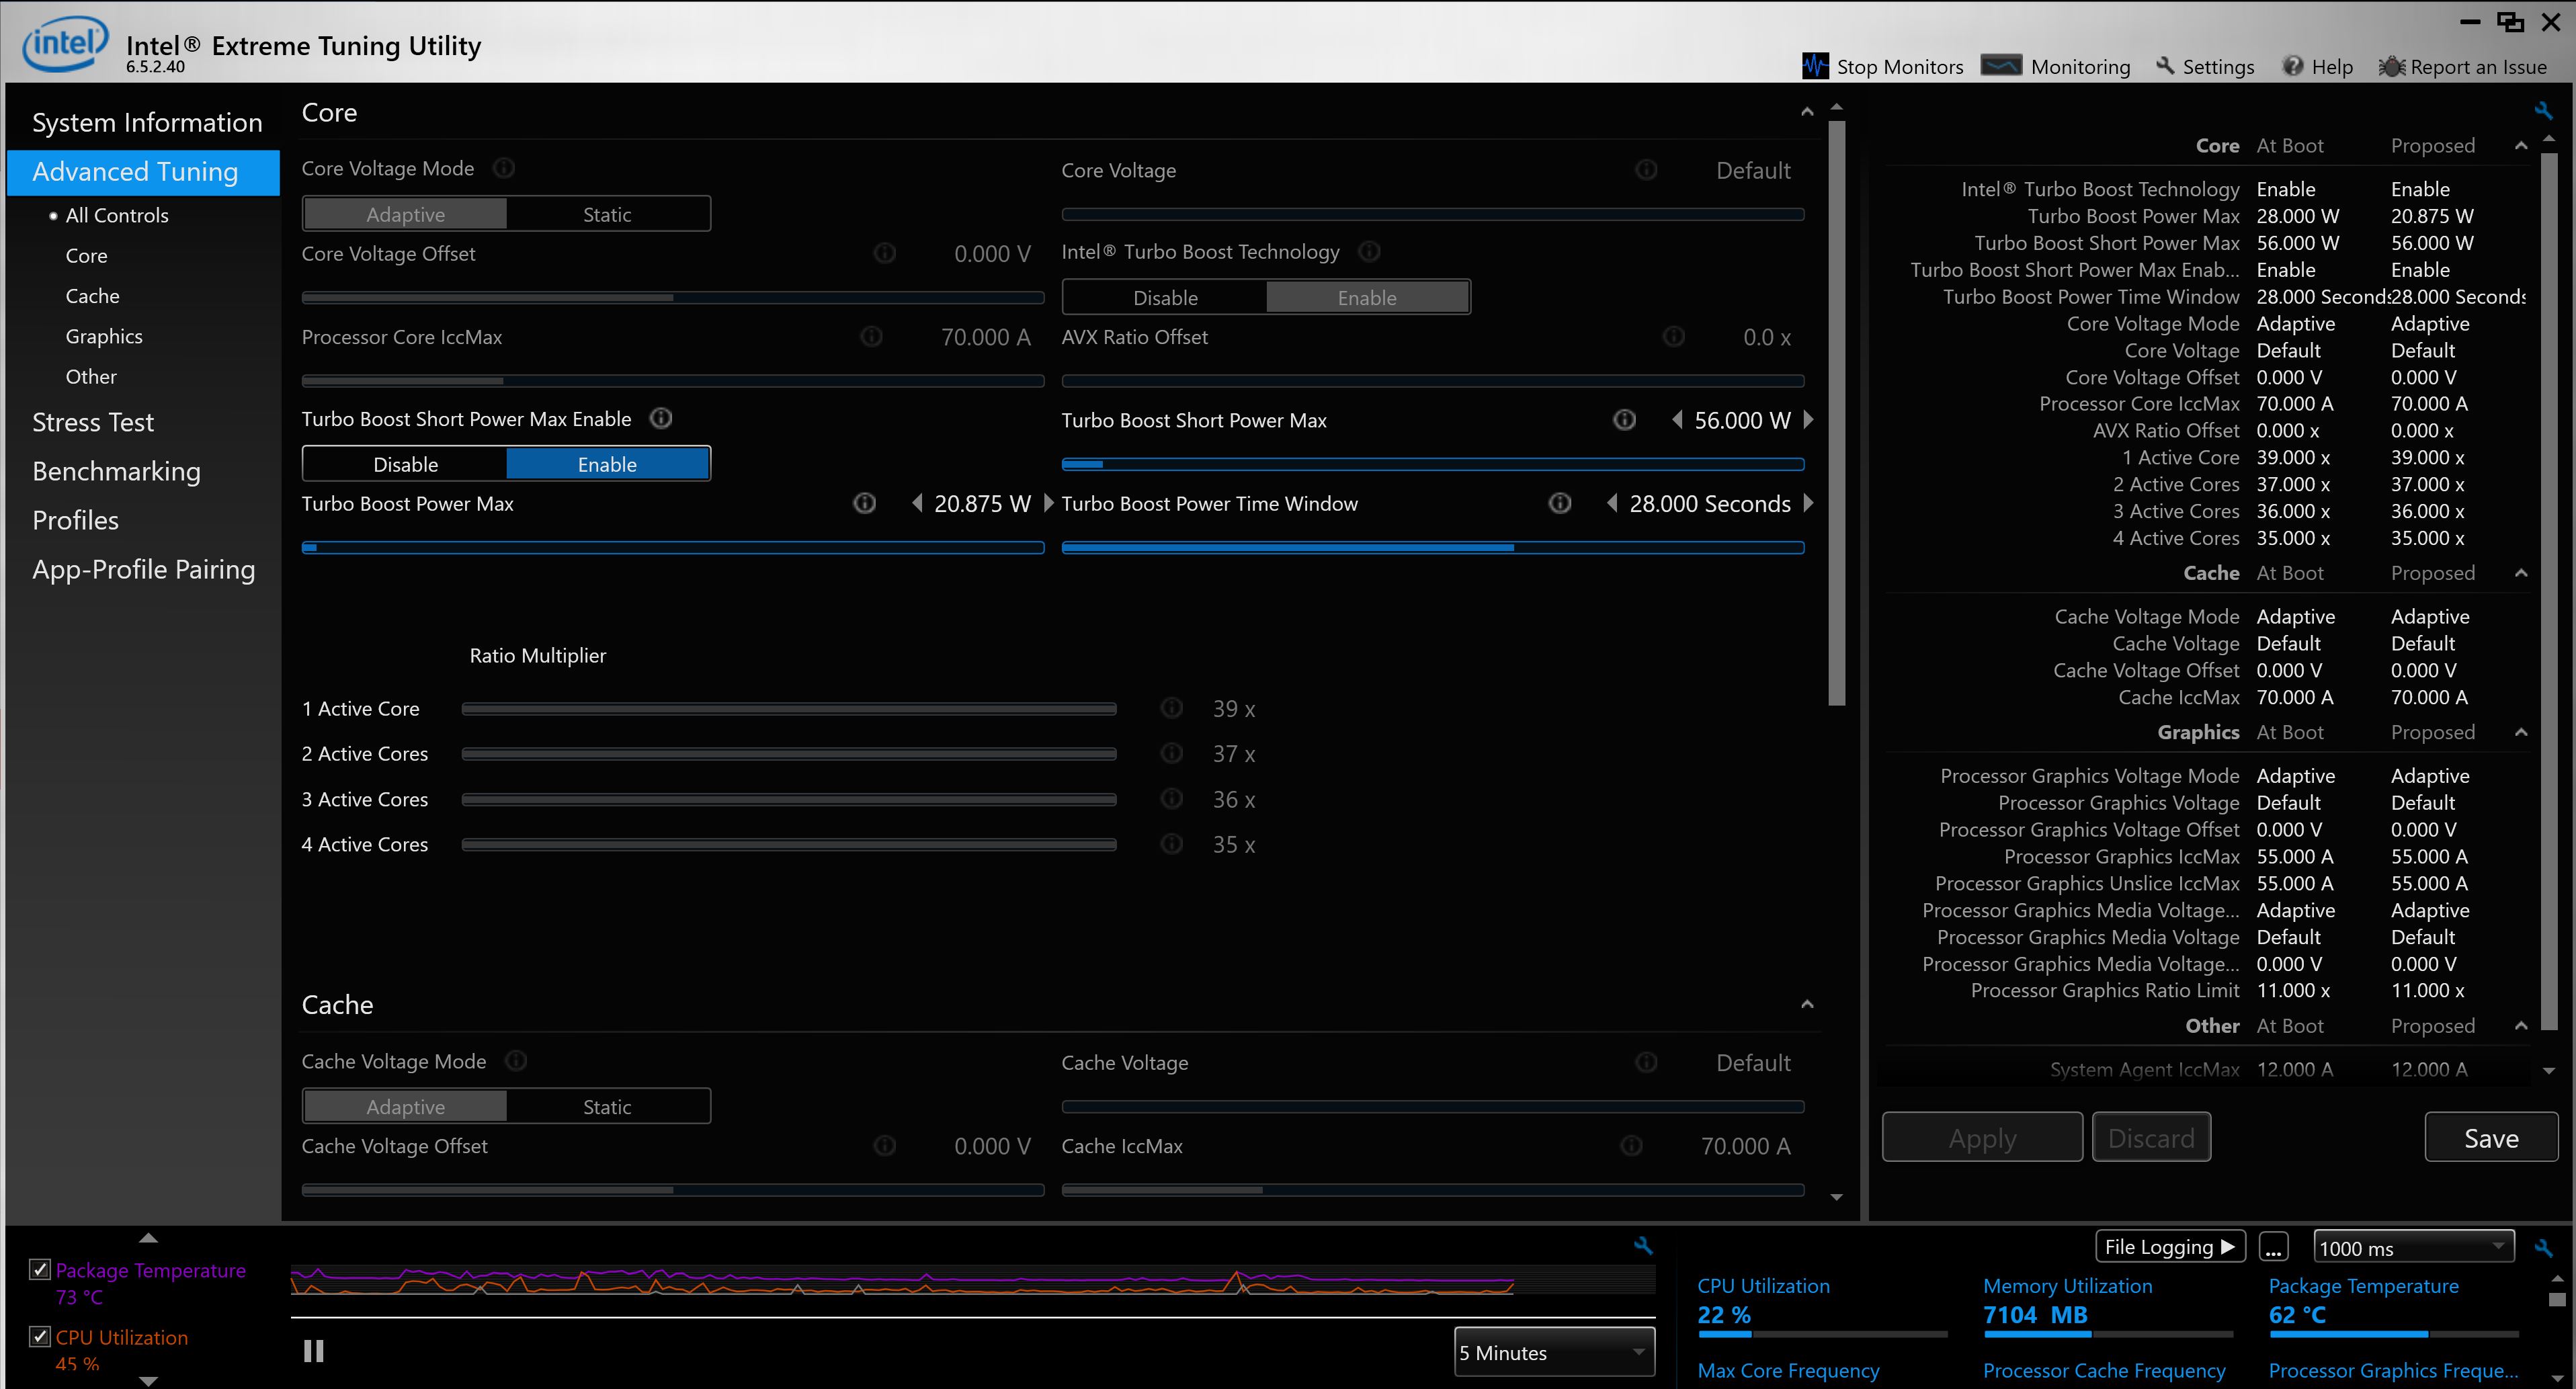Click the blue wrench icon above proposed settings panel

2543,110
